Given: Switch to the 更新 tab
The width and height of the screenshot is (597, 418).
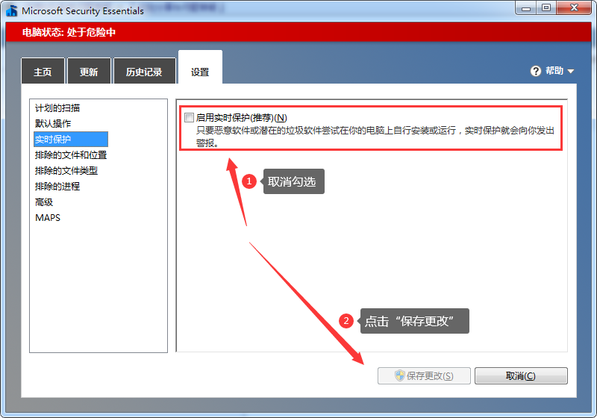Looking at the screenshot, I should tap(89, 71).
